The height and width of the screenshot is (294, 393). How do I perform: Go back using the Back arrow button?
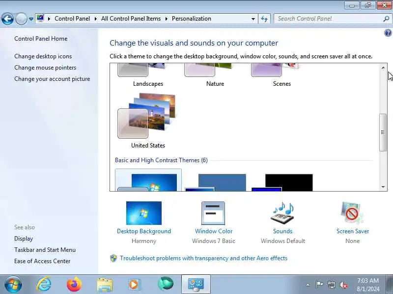pos(7,19)
